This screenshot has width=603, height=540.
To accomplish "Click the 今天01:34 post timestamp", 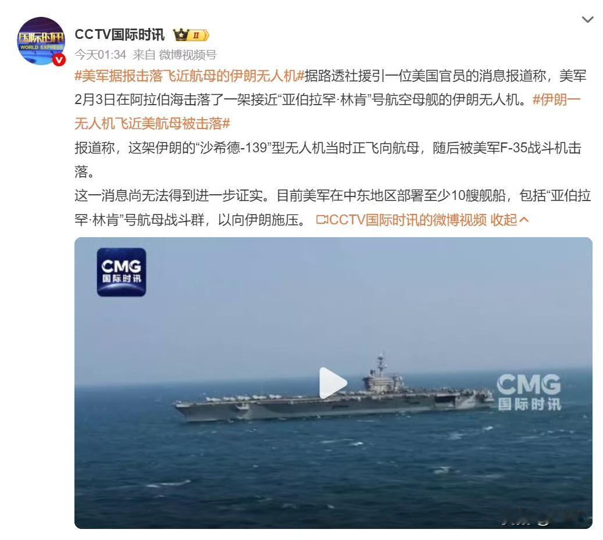I will click(101, 55).
